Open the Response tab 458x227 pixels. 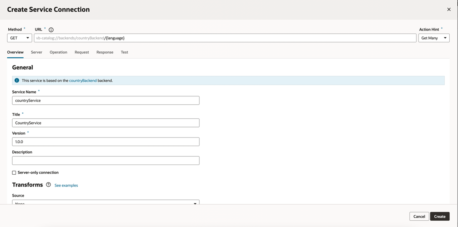105,52
